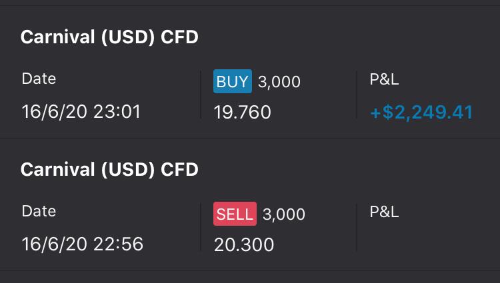
Task: Click the divider line between both trades
Action: click(250, 139)
